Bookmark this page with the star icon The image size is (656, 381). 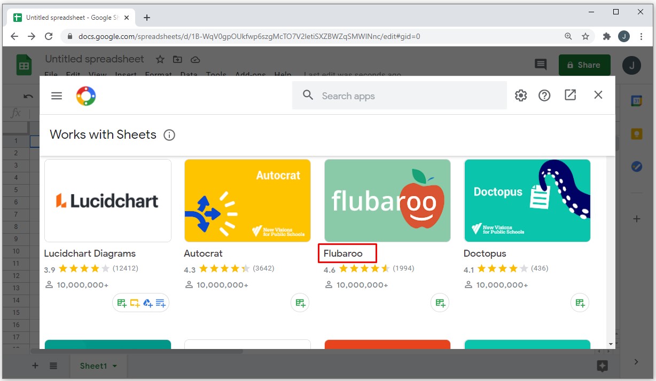pos(585,36)
